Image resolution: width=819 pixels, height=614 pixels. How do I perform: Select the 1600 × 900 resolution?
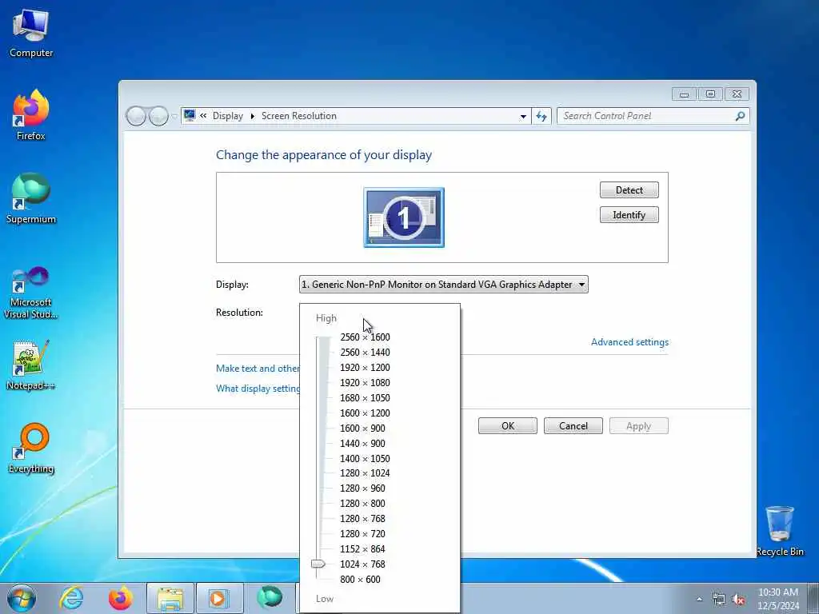click(362, 429)
